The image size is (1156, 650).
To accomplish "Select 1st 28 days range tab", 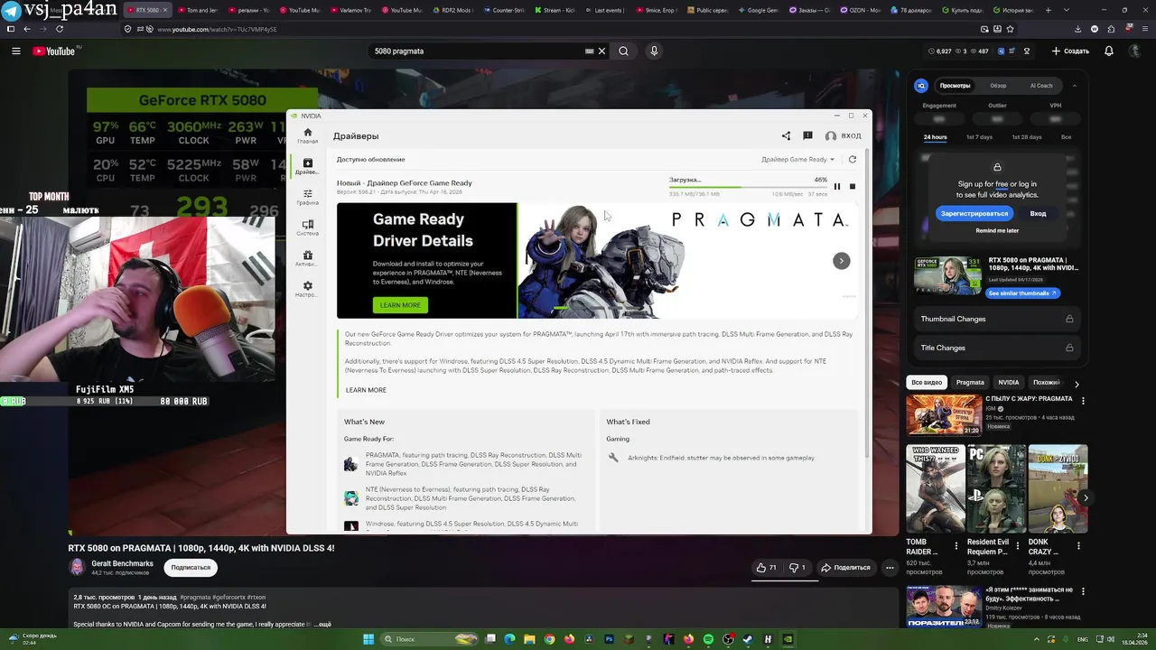I will [x=1026, y=137].
